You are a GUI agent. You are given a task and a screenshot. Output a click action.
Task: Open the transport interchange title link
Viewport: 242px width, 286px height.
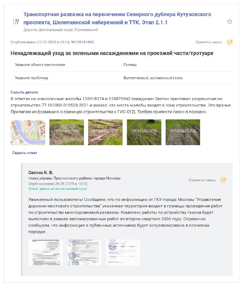117,18
